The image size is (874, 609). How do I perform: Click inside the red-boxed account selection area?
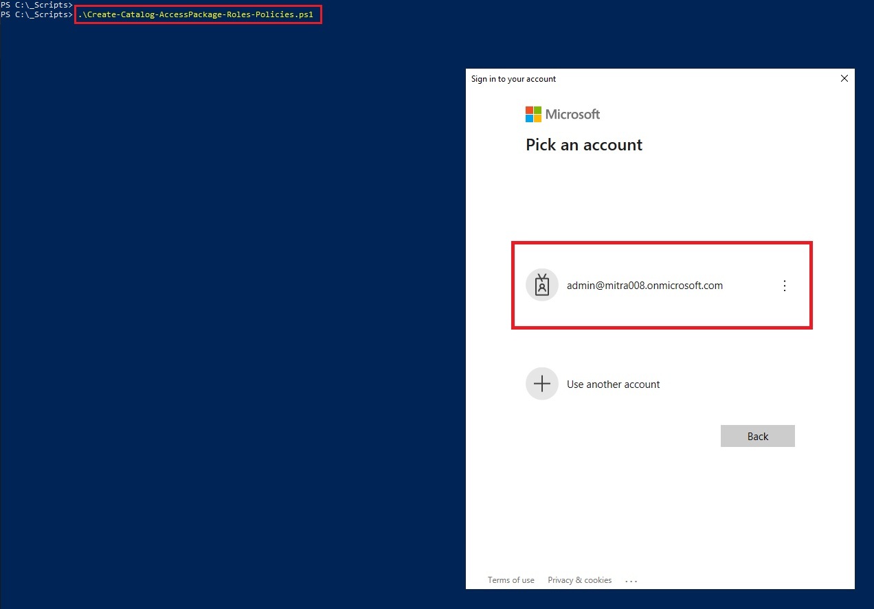[x=662, y=286]
